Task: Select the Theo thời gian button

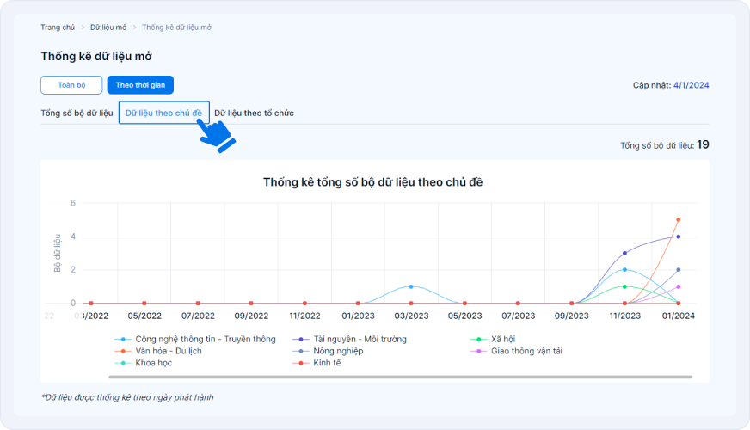Action: 140,85
